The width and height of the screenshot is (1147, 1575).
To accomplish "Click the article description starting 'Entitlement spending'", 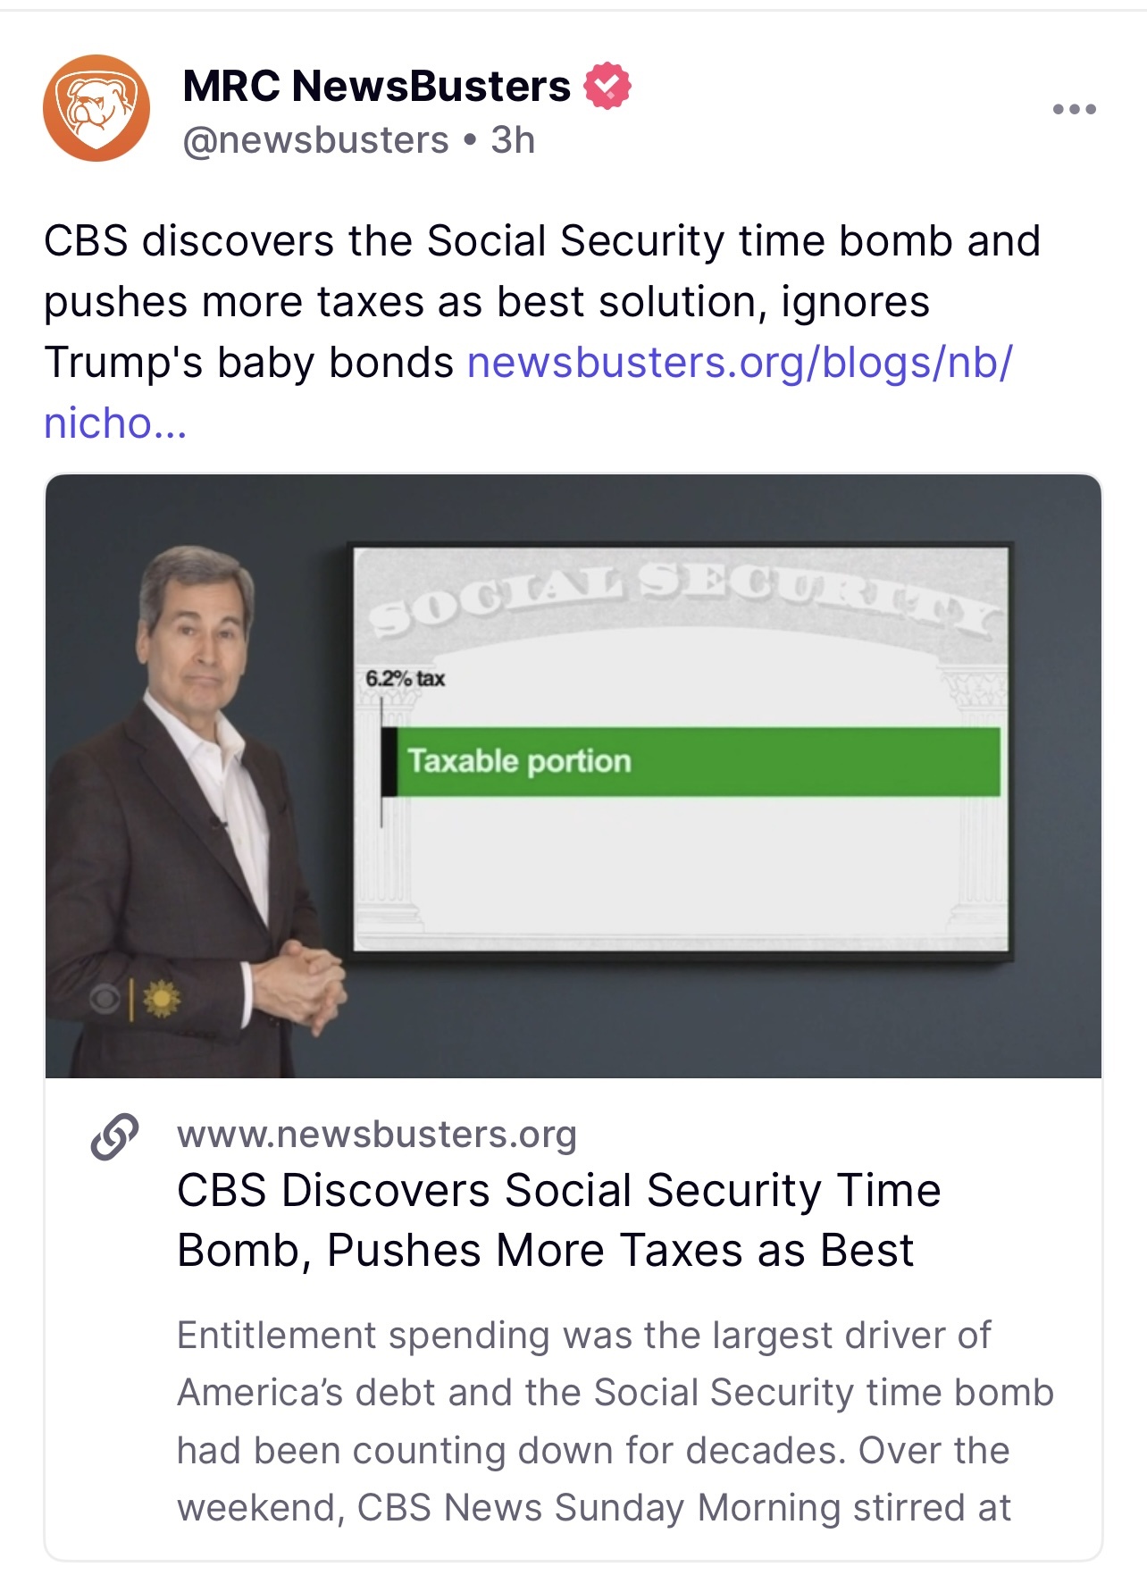I will pos(615,1421).
